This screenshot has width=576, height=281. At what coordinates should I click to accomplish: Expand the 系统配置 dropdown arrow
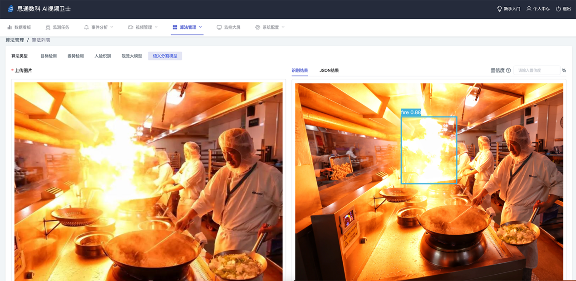[x=283, y=27]
